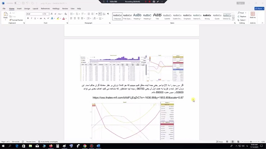Image resolution: width=266 pixels, height=149 pixels.
Task: Click the Share button
Action: click(259, 9)
